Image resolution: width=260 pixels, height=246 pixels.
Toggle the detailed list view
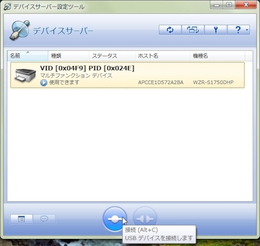coord(21,219)
